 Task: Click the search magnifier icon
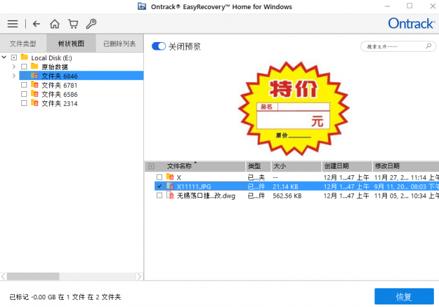coord(429,46)
